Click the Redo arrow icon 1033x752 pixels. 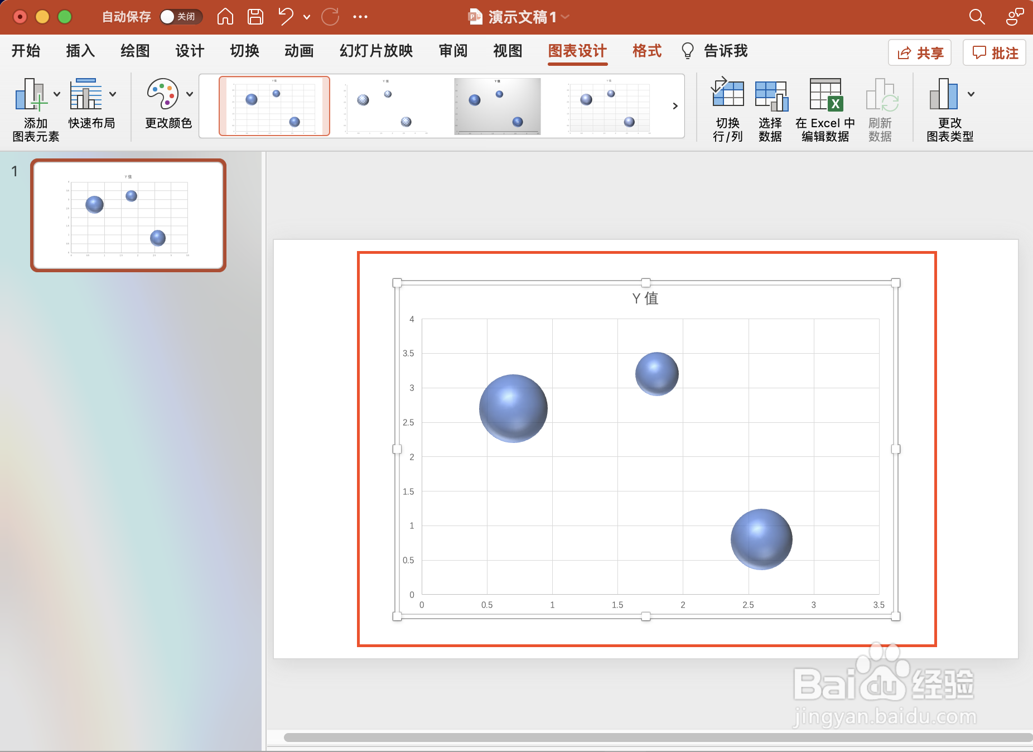tap(330, 17)
